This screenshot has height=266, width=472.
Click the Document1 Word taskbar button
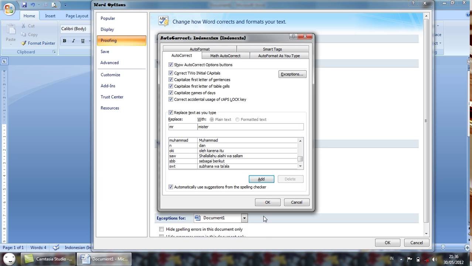click(x=105, y=259)
